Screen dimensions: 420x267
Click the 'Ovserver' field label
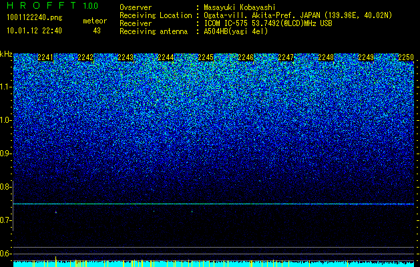point(136,7)
